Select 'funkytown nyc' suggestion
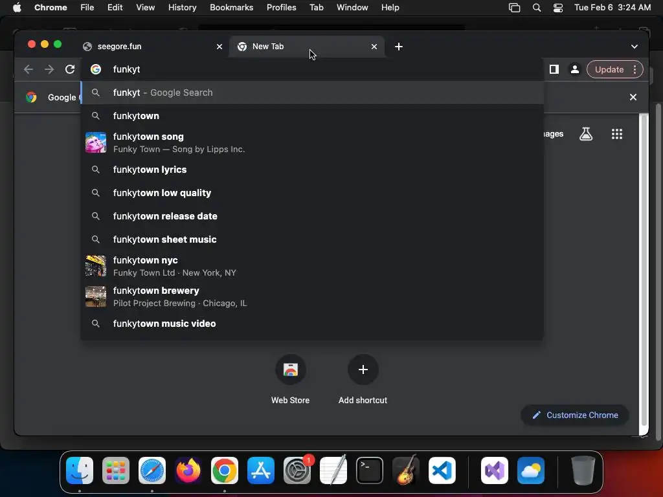 coord(311,266)
